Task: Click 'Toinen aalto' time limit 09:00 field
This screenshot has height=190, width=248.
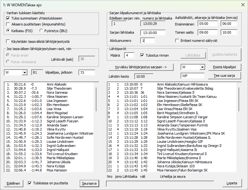Action: (208, 32)
